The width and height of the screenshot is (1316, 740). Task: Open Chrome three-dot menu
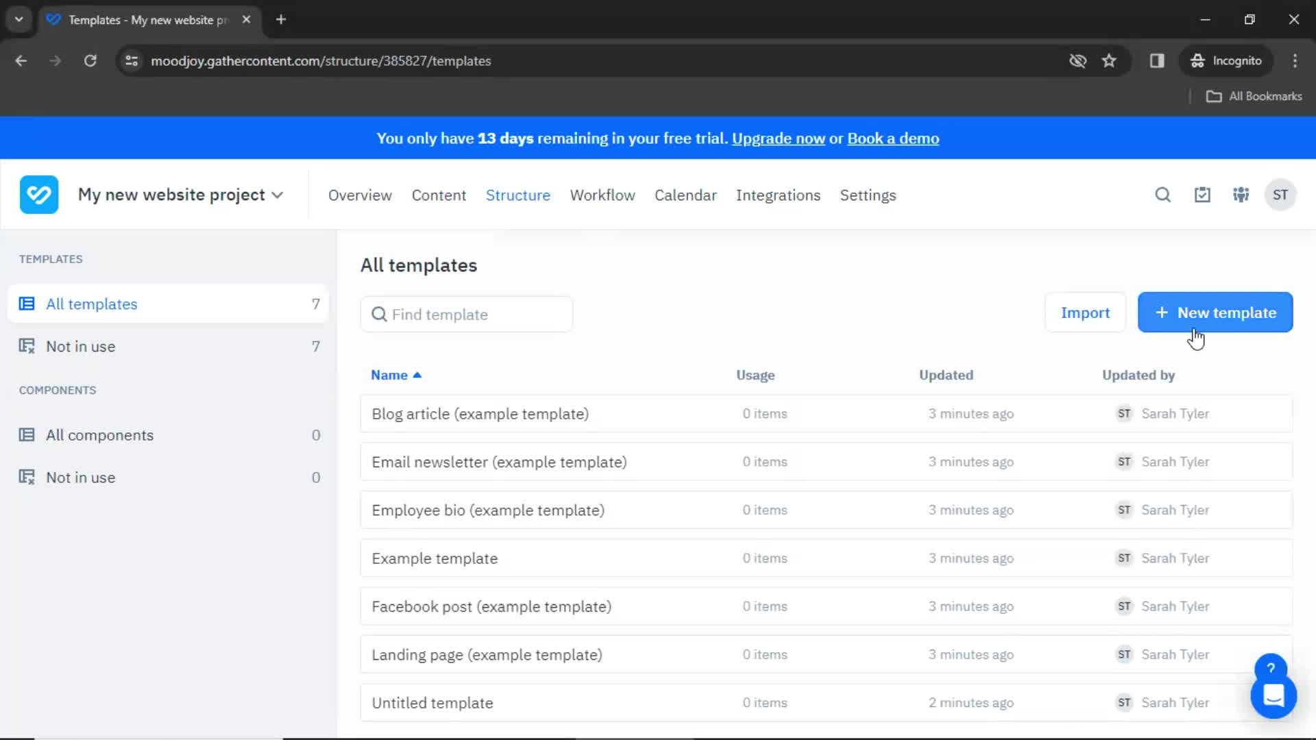pos(1295,61)
